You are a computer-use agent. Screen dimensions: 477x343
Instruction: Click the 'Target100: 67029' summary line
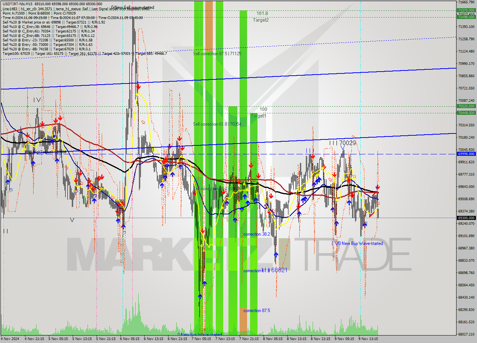click(85, 54)
